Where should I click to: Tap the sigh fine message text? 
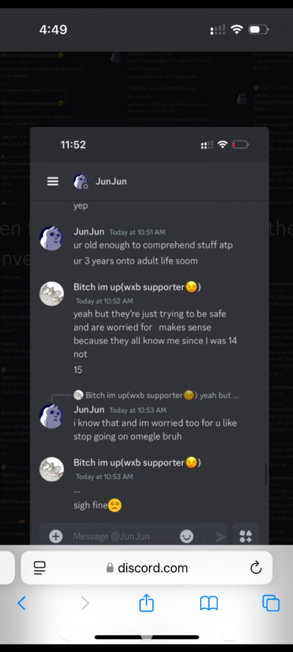coord(97,506)
